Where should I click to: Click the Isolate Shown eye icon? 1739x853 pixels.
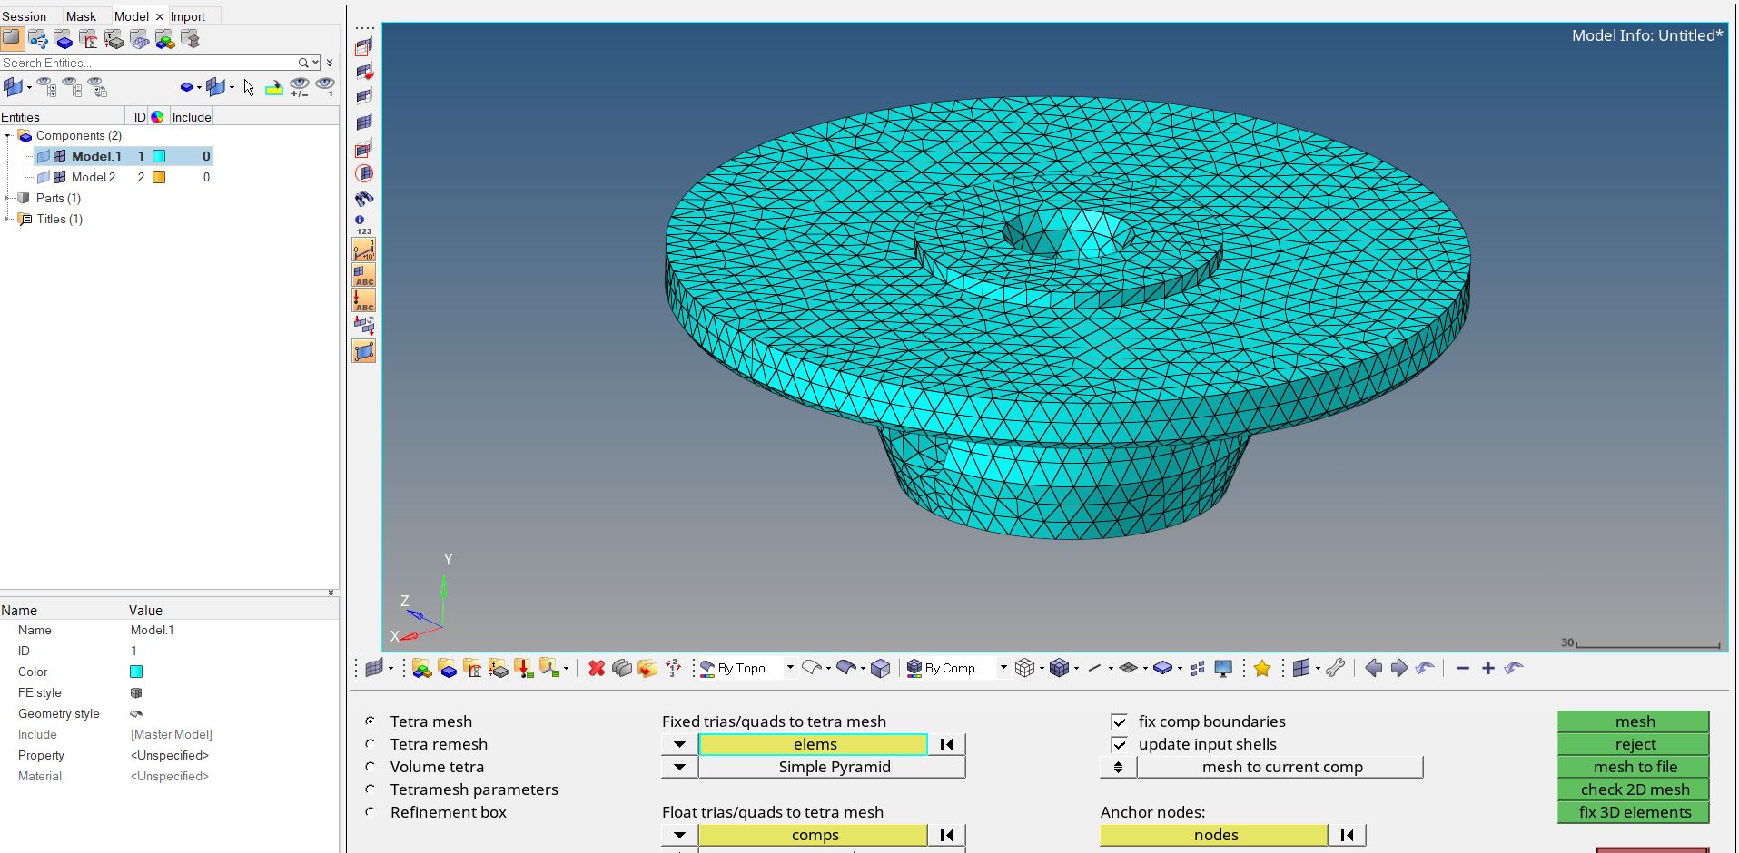point(325,85)
